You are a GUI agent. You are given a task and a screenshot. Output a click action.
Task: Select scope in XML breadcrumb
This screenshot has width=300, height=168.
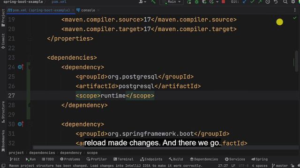pyautogui.click(x=92, y=153)
